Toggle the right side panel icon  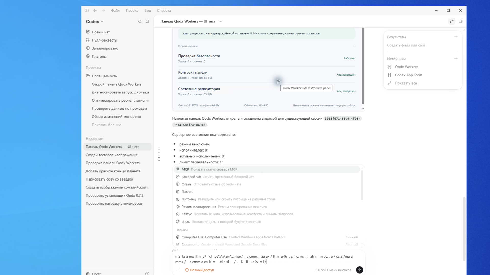(x=461, y=21)
